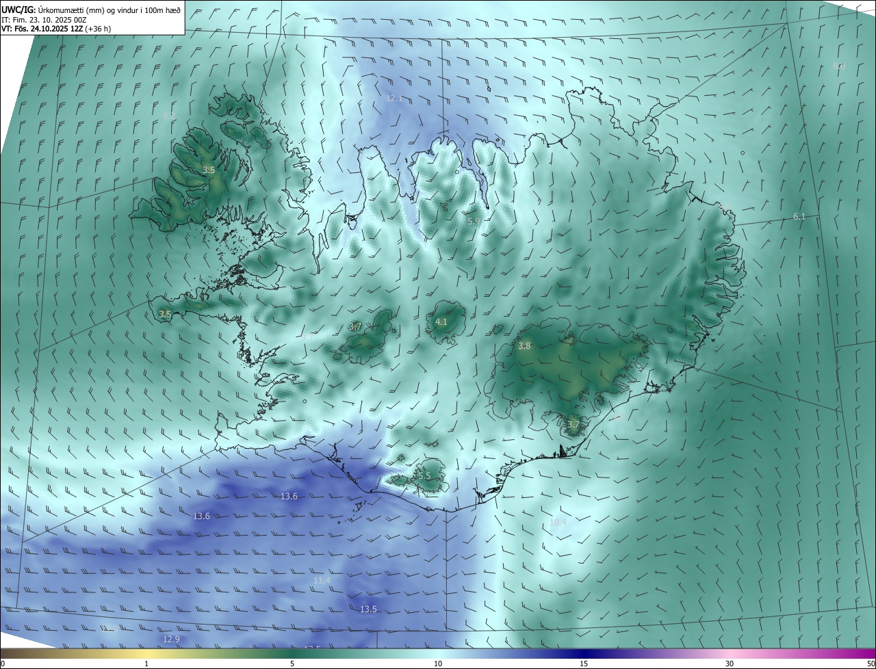This screenshot has width=876, height=669.
Task: Click the "0" tick on the colour scale
Action: click(3, 664)
